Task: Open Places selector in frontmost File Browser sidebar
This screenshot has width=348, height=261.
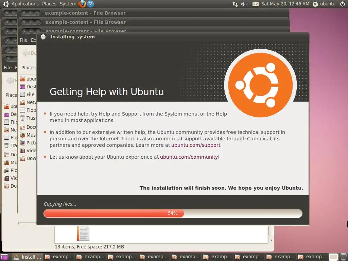Action: (x=29, y=68)
